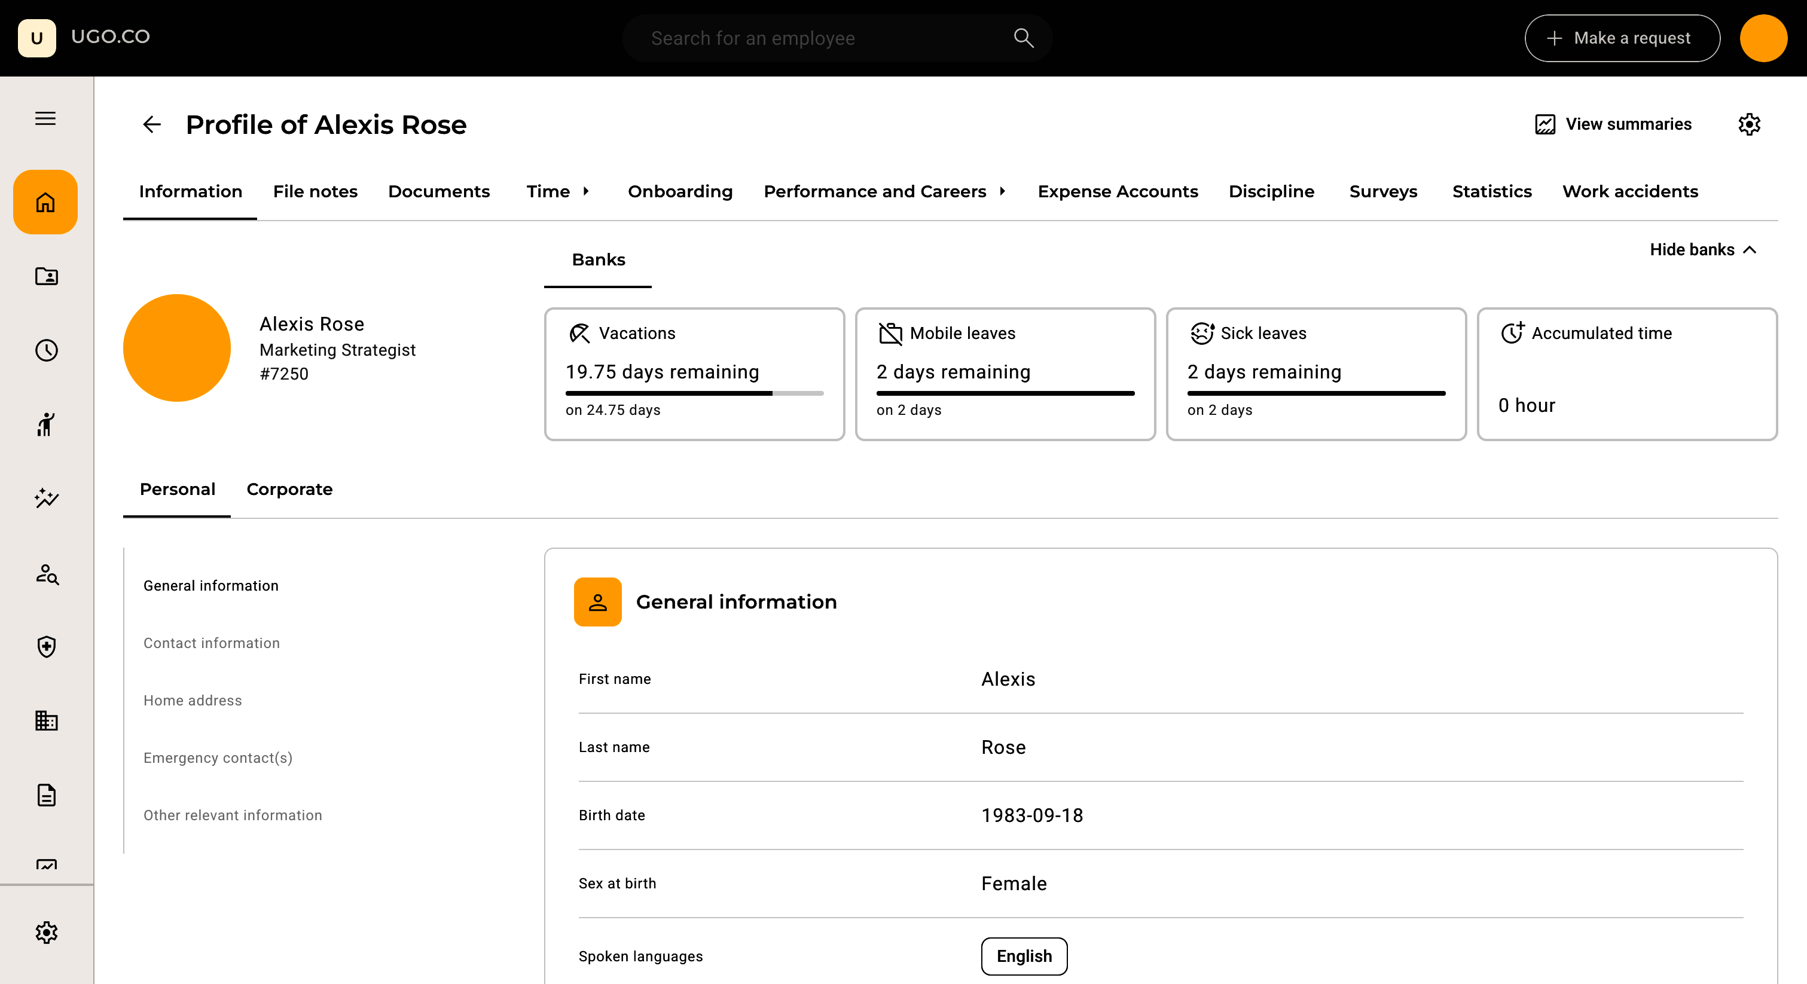Open View summaries link
Viewport: 1807px width, 984px height.
[1613, 124]
